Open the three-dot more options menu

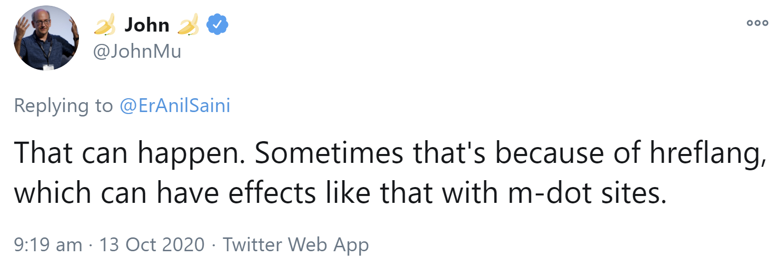(757, 23)
